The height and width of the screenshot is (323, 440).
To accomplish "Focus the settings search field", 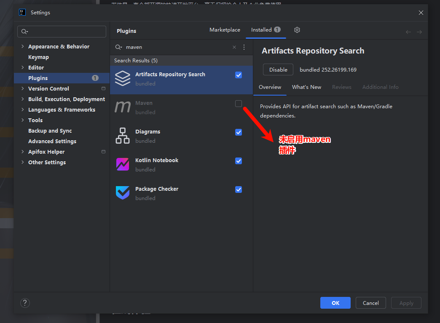I will (x=62, y=32).
